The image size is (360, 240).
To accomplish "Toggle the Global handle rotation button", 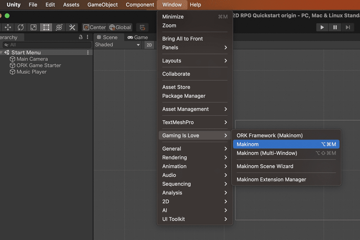I will tap(120, 27).
